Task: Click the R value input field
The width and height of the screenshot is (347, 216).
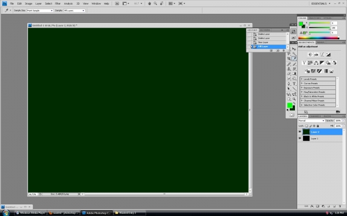Action: (x=334, y=23)
